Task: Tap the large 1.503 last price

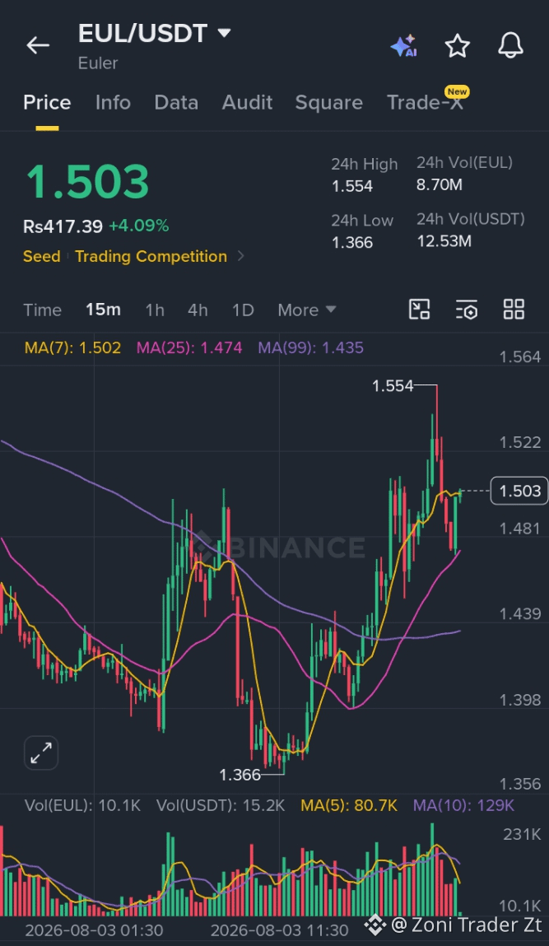Action: point(87,182)
